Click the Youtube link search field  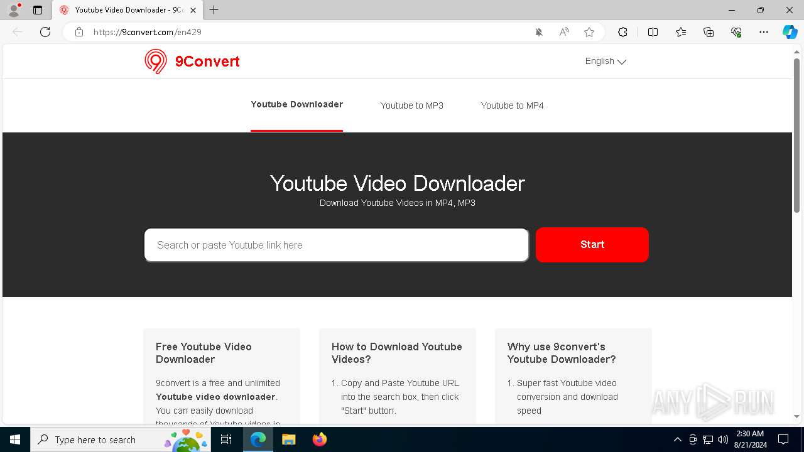[x=337, y=245]
